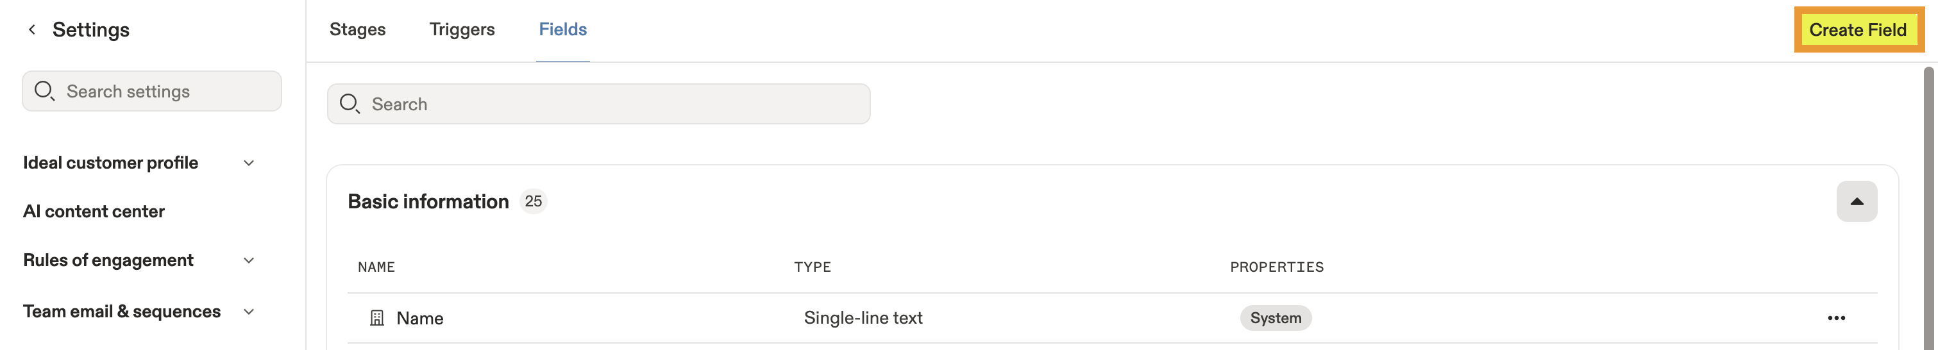Select the Fields tab

(x=563, y=29)
